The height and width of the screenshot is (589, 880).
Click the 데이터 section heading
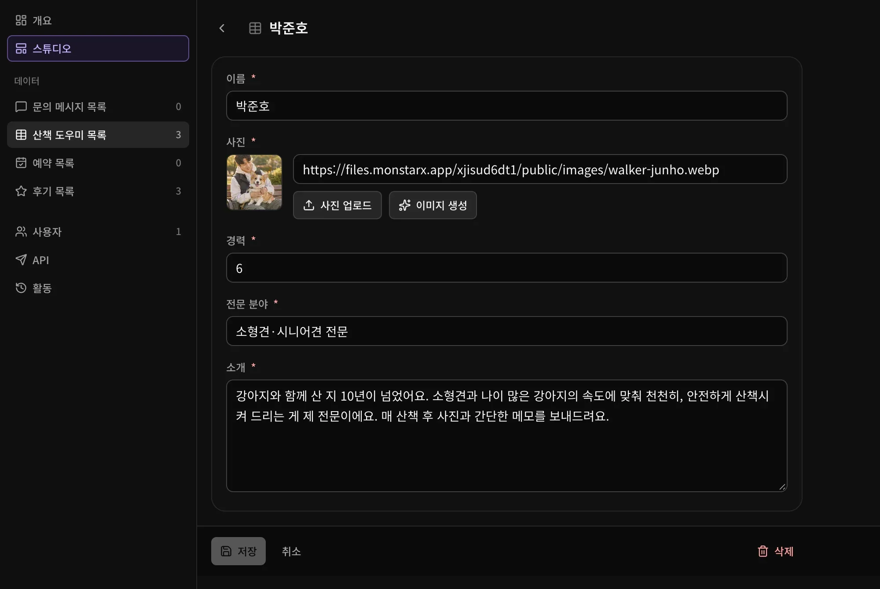[x=27, y=81]
